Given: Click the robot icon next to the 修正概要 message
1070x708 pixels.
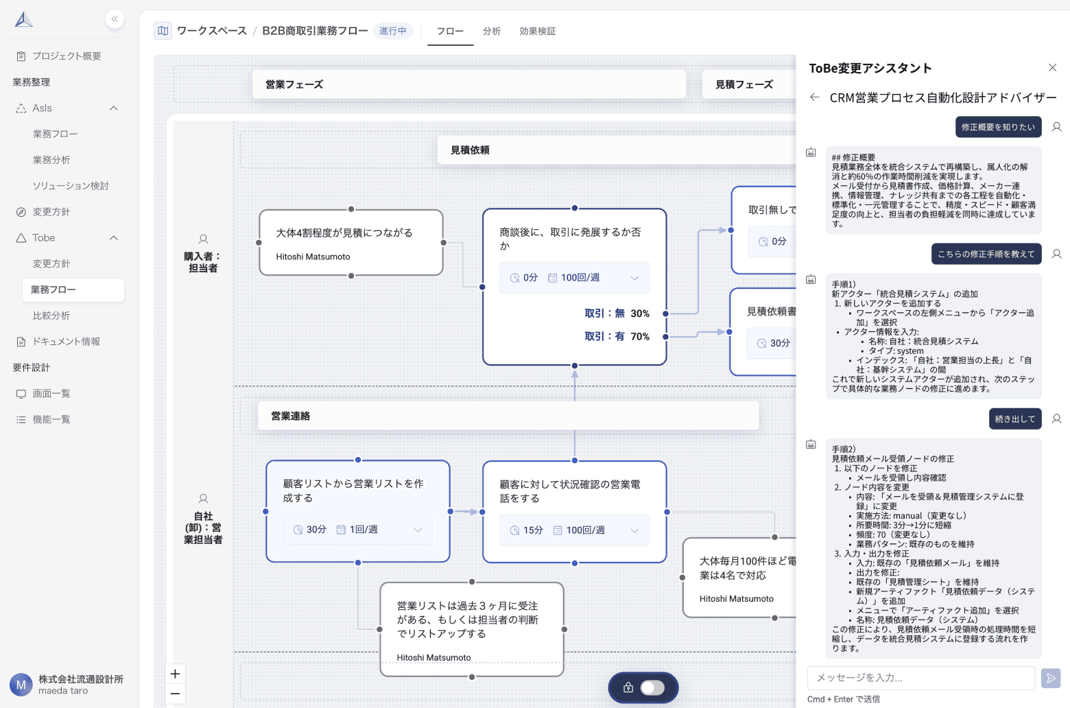Looking at the screenshot, I should point(811,152).
